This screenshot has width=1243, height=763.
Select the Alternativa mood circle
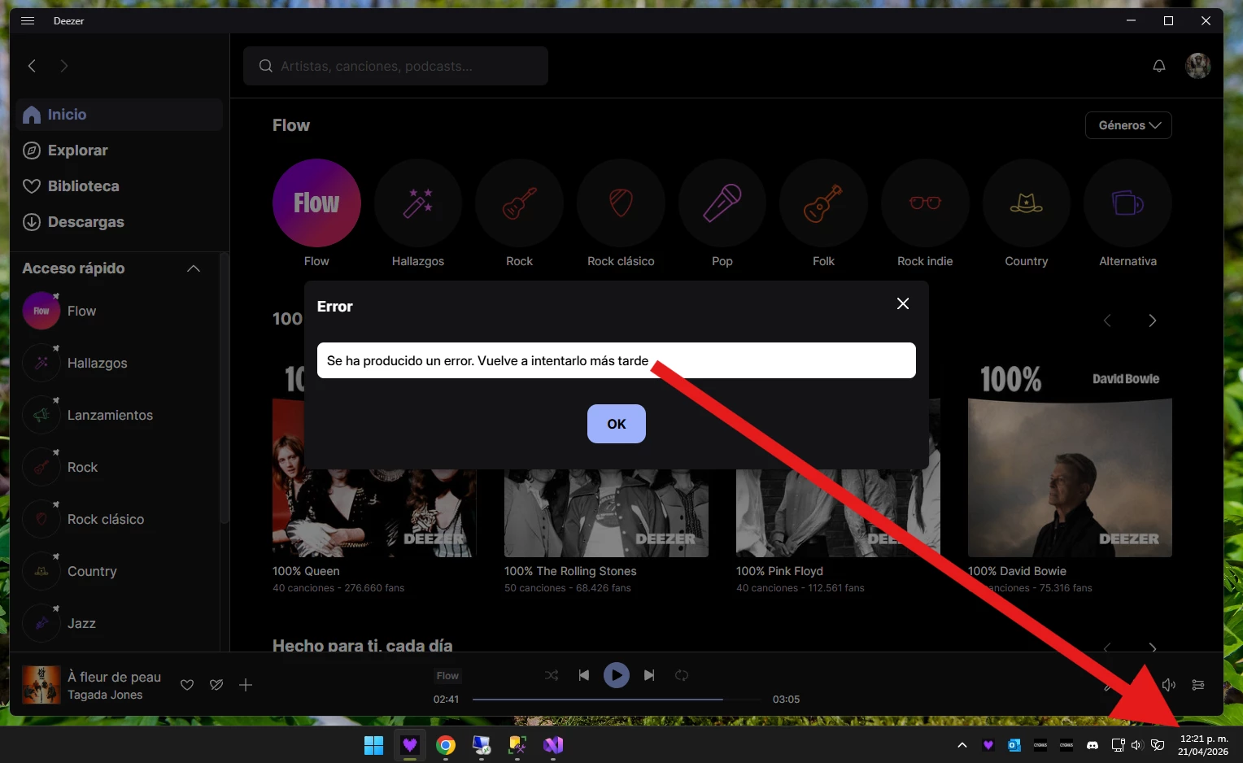point(1127,203)
